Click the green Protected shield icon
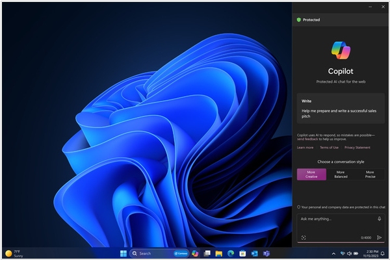The height and width of the screenshot is (260, 390). [299, 20]
